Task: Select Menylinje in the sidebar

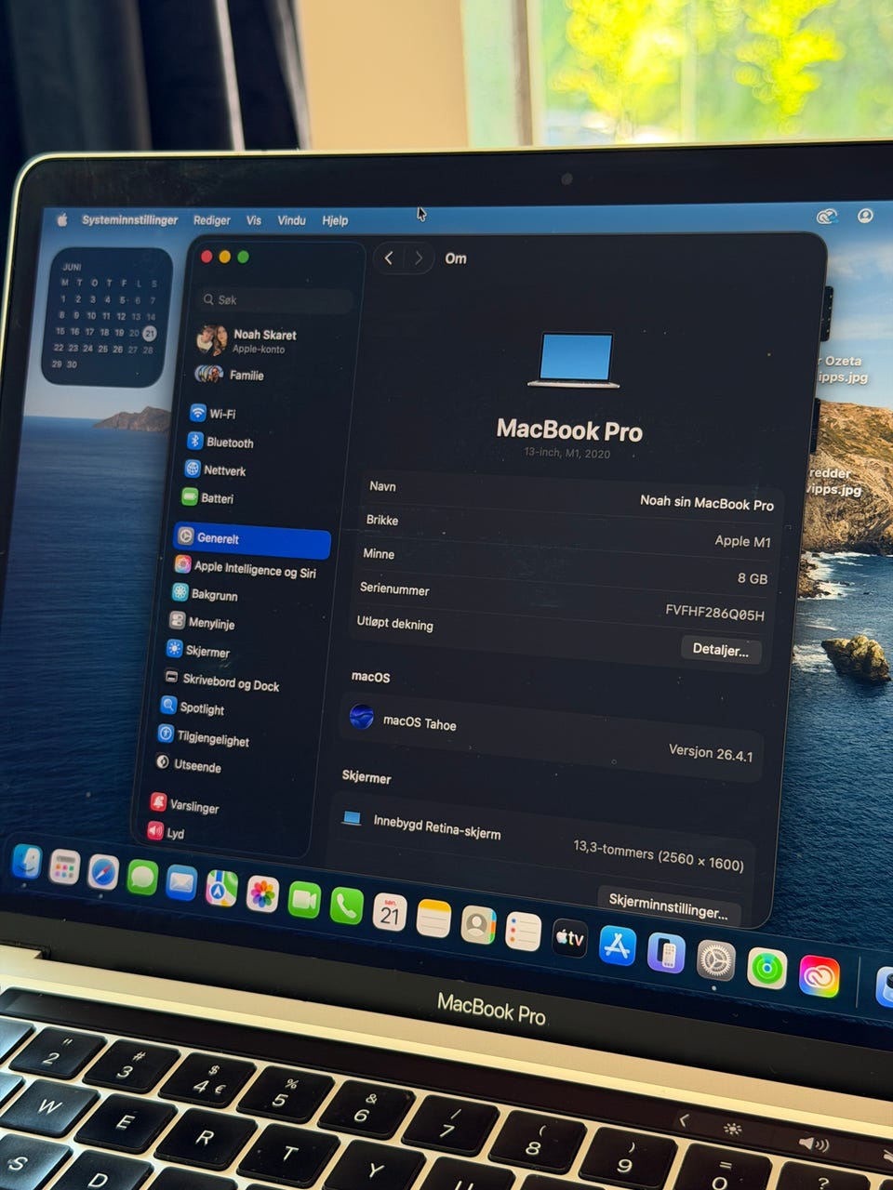Action: click(202, 622)
